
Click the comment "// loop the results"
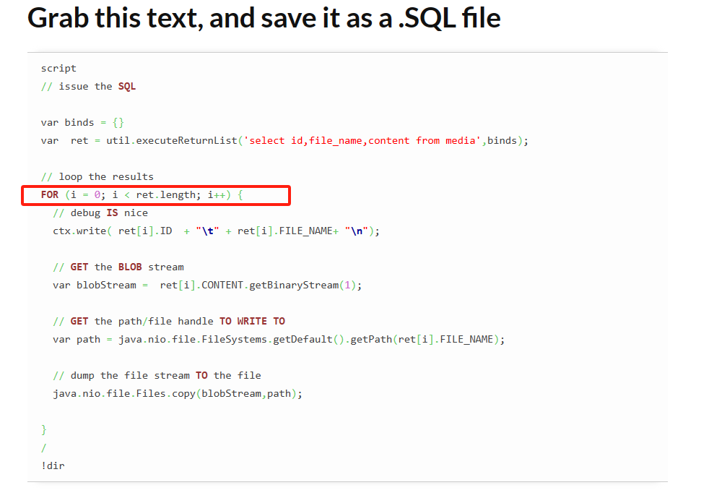point(97,176)
